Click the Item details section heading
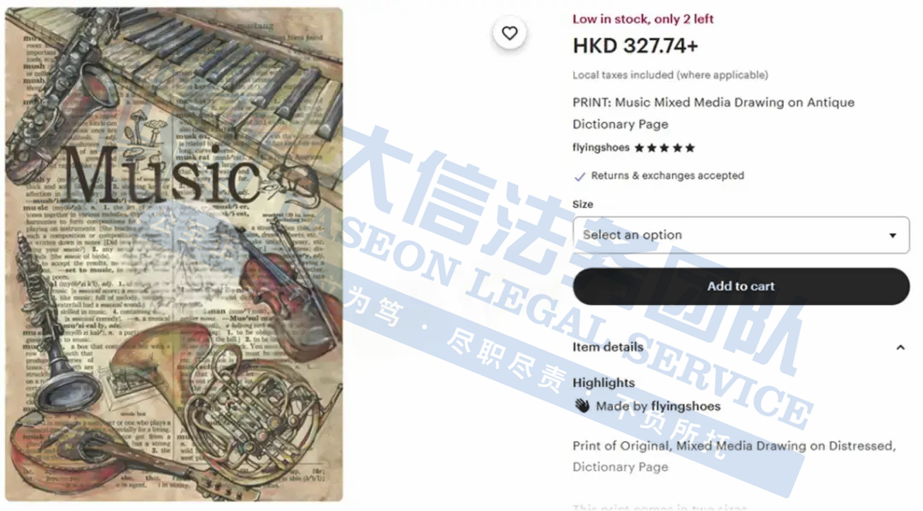Screen dimensions: 923x511 [608, 347]
